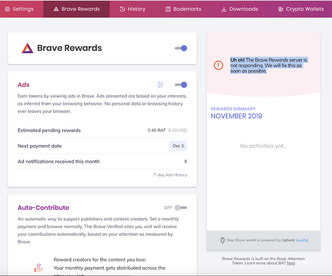Click the 'Ads' section heading

pyautogui.click(x=24, y=85)
